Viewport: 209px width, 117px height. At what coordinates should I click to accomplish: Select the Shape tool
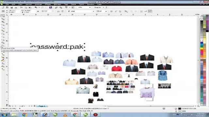coord(3,19)
